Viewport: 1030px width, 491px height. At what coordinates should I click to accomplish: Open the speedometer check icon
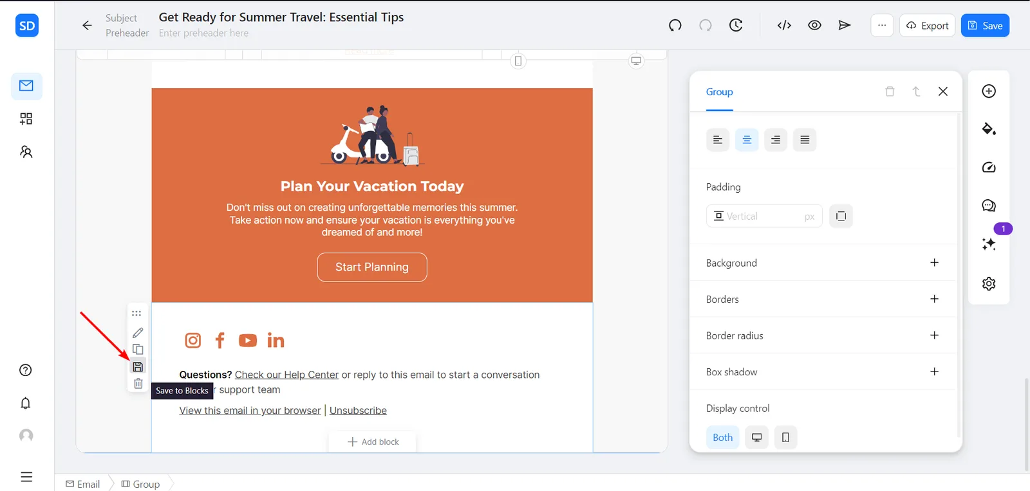989,168
